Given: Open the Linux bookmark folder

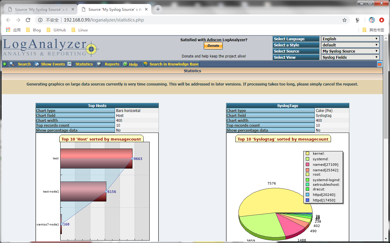Looking at the screenshot, I should (x=80, y=30).
